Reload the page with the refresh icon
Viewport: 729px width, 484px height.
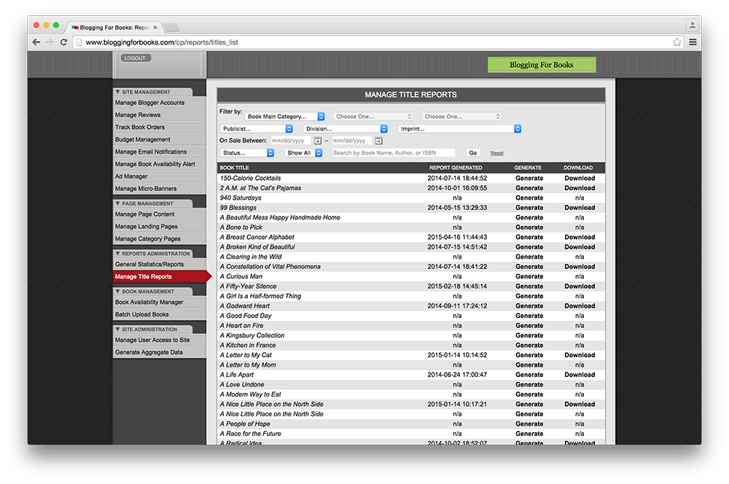(x=63, y=42)
